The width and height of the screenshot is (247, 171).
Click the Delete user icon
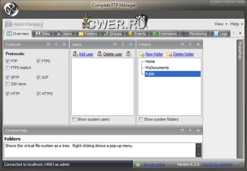click(99, 54)
